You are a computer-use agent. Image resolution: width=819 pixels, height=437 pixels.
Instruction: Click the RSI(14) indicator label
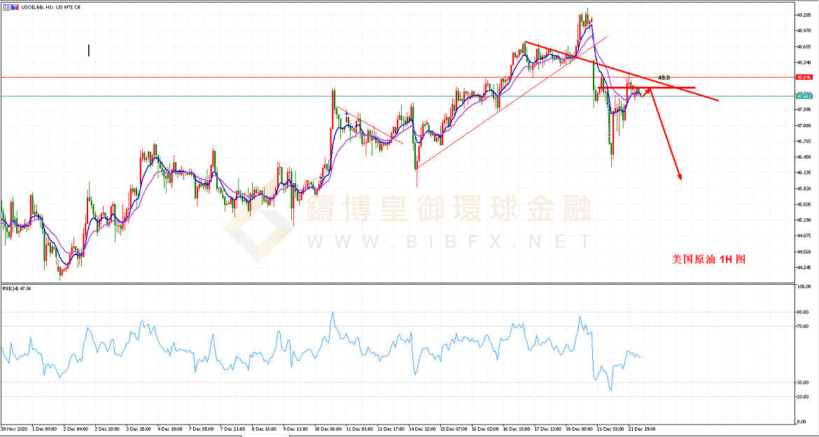(x=17, y=288)
